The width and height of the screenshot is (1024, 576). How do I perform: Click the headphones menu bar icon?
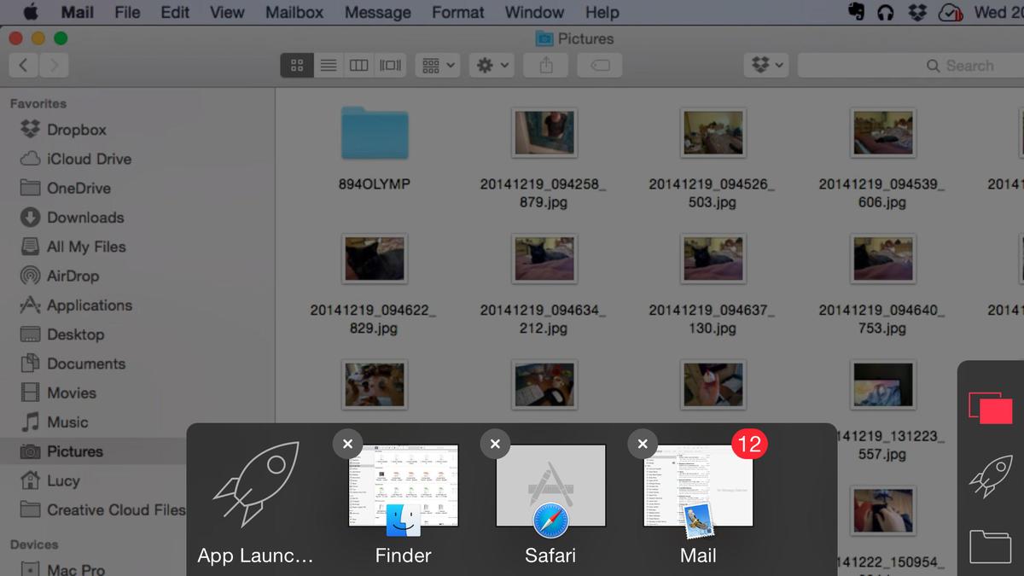coord(886,12)
